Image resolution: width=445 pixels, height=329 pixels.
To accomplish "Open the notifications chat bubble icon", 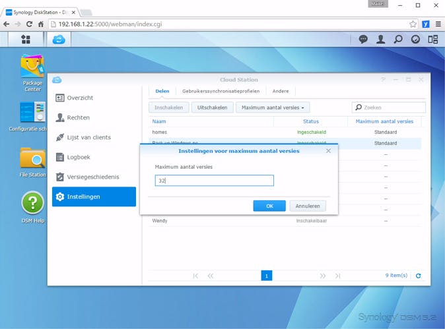I will tap(363, 39).
